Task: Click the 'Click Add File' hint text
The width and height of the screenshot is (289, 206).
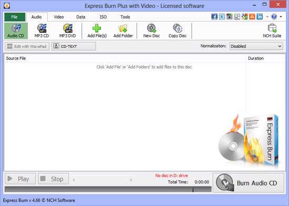Action: tap(144, 67)
